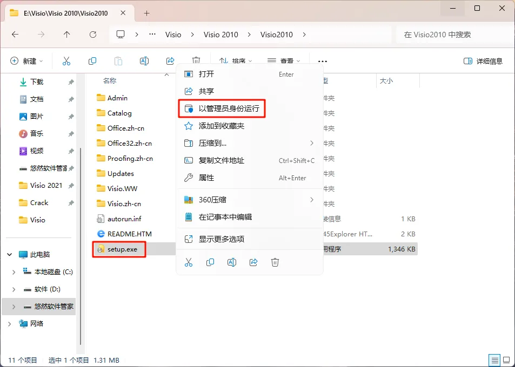
Task: Open the toolbar See more ellipsis menu
Action: point(323,62)
